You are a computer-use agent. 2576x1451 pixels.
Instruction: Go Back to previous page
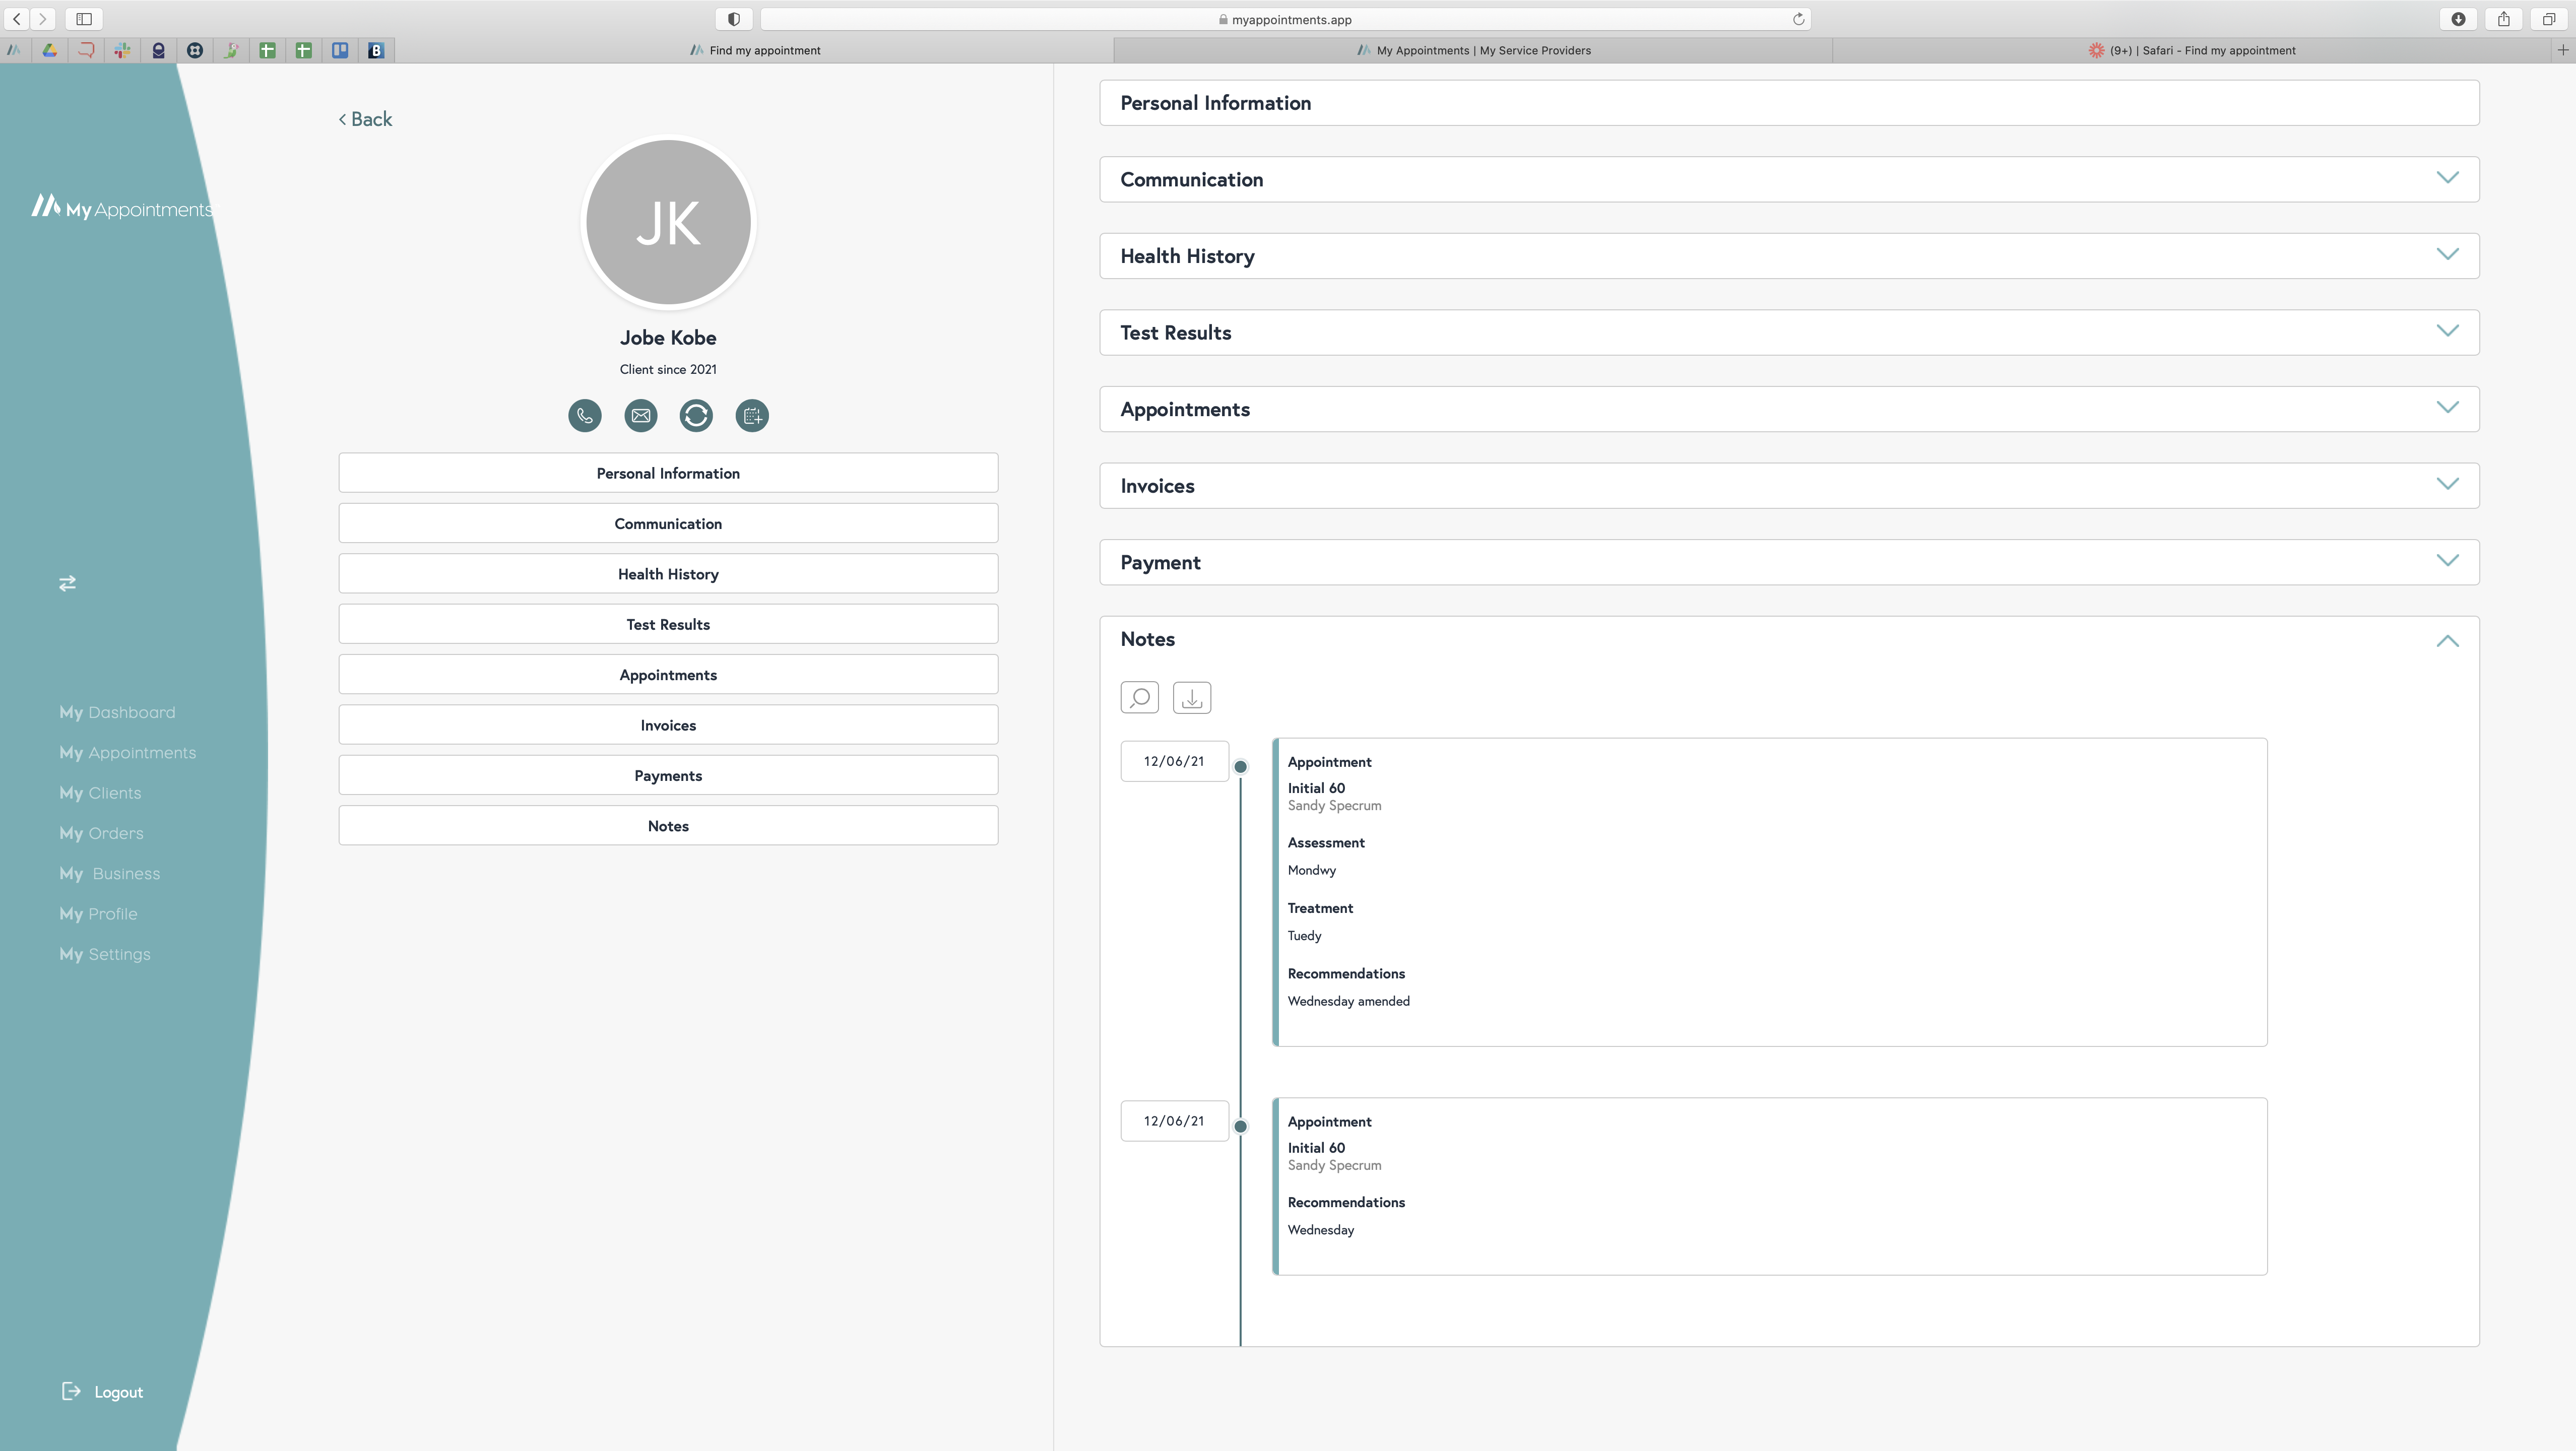click(366, 119)
